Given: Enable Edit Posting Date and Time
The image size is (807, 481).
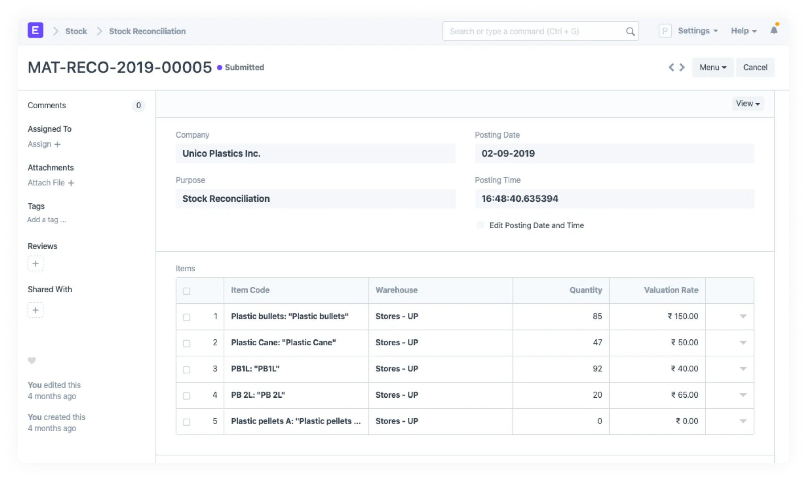Looking at the screenshot, I should [480, 225].
